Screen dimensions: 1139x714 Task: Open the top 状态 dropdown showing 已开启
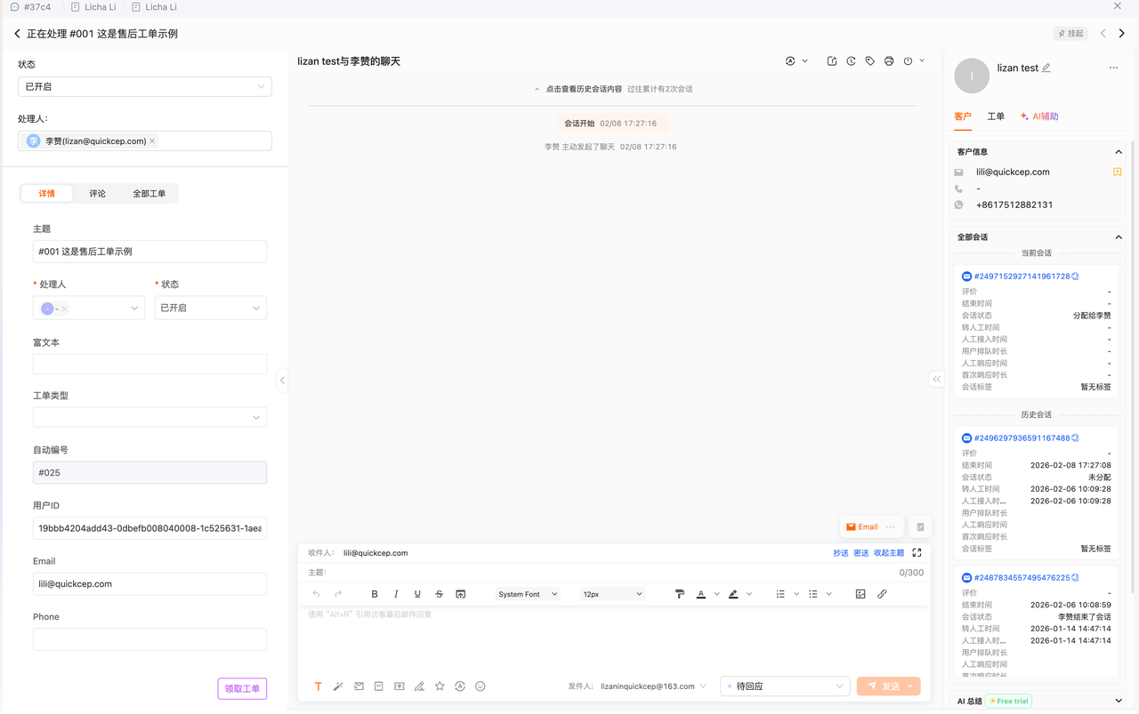(x=144, y=86)
